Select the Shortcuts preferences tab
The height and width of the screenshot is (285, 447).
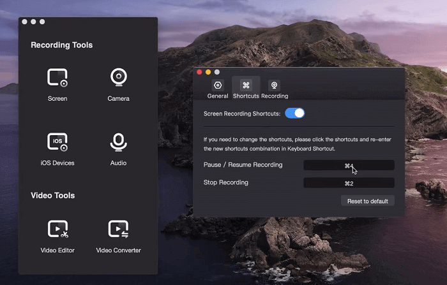(246, 89)
